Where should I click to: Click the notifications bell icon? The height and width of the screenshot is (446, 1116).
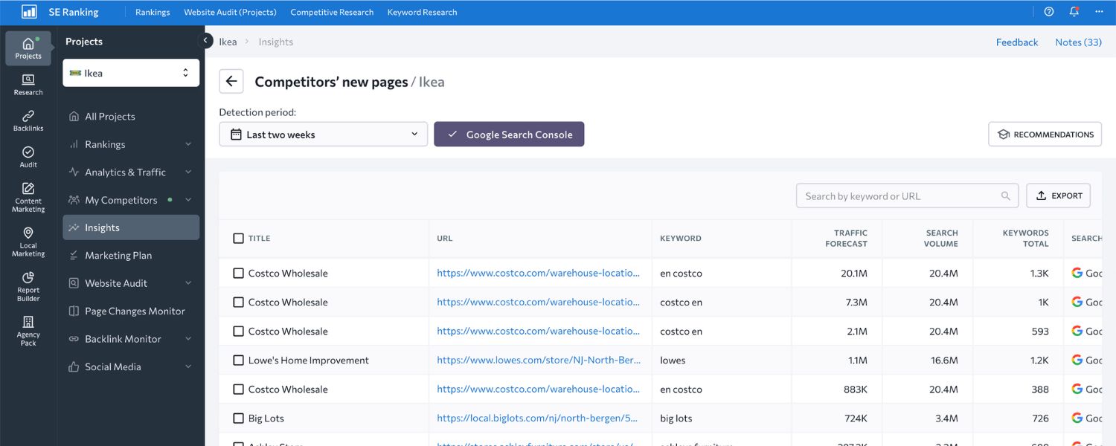[1074, 12]
